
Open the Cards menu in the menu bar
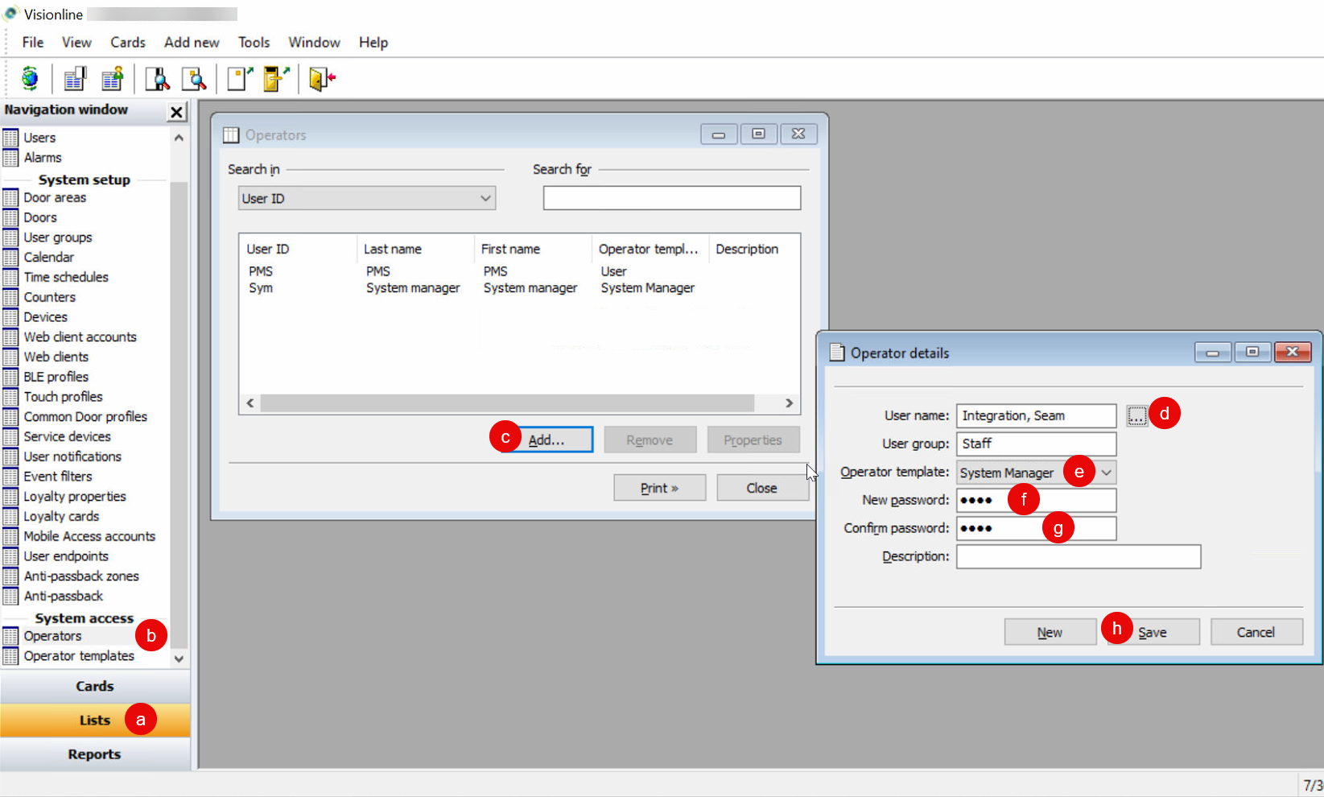(127, 42)
